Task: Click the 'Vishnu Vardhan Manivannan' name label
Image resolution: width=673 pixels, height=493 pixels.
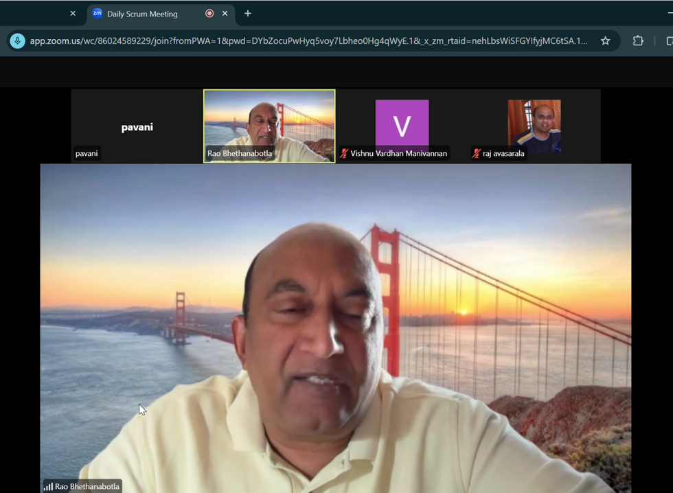Action: pyautogui.click(x=399, y=153)
